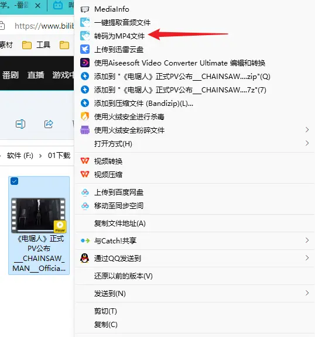Click the WPS icon beside 视频压缩
The height and width of the screenshot is (337, 315).
click(85, 174)
